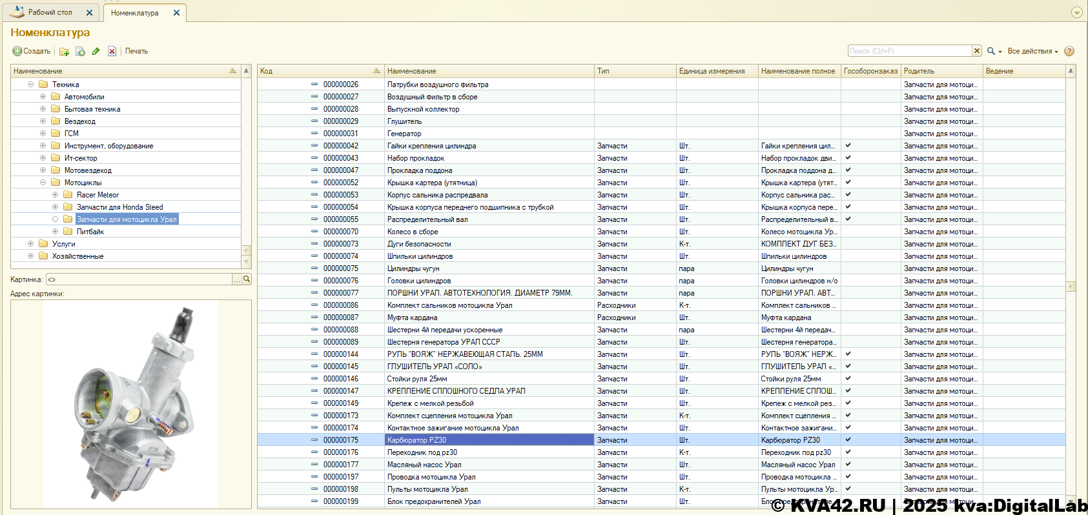Clear the search field with the X icon
The image size is (1088, 515).
tap(977, 51)
